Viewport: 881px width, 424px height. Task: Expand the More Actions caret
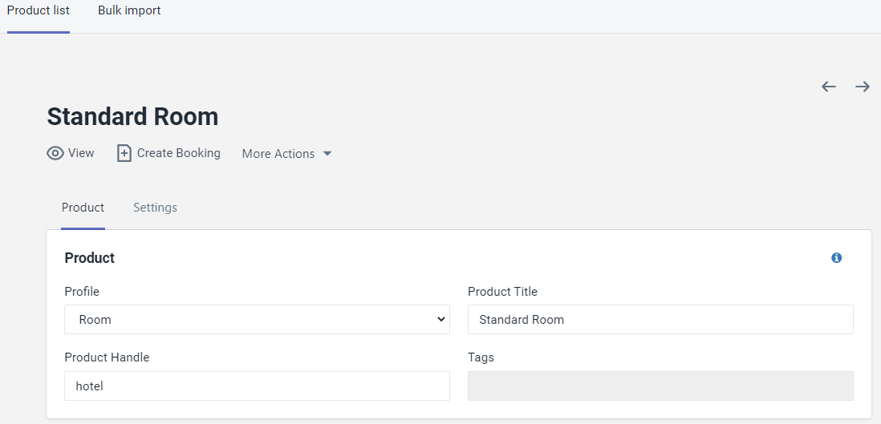(327, 154)
